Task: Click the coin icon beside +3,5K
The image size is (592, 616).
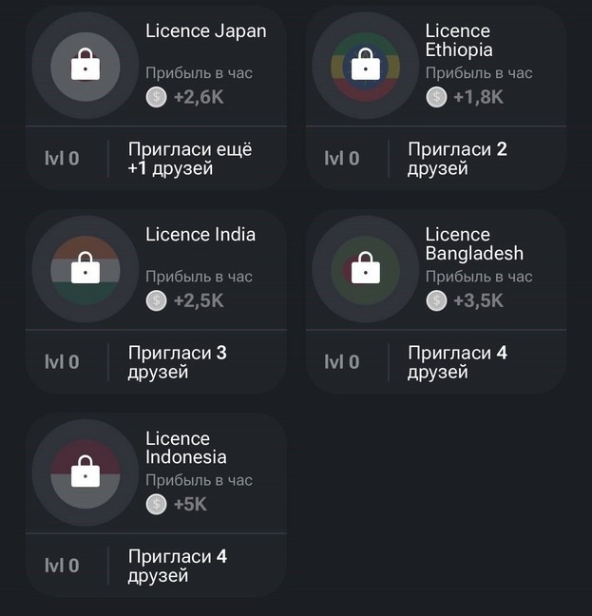Action: tap(436, 300)
